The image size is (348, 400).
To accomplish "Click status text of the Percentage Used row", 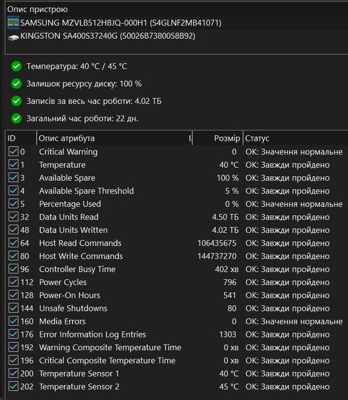I will point(294,204).
